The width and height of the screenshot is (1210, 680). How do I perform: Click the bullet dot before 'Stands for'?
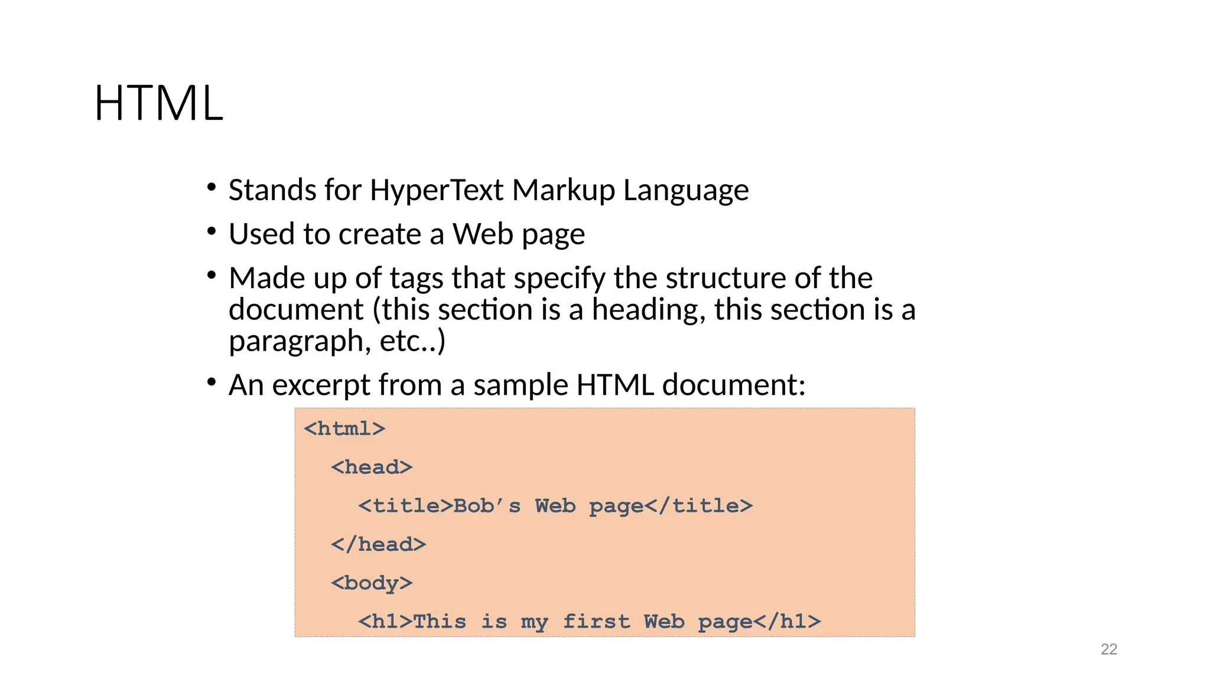(212, 188)
